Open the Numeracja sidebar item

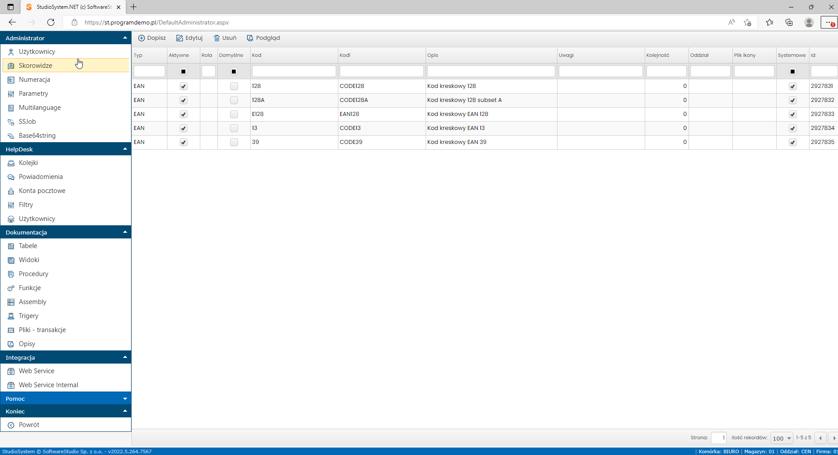34,80
